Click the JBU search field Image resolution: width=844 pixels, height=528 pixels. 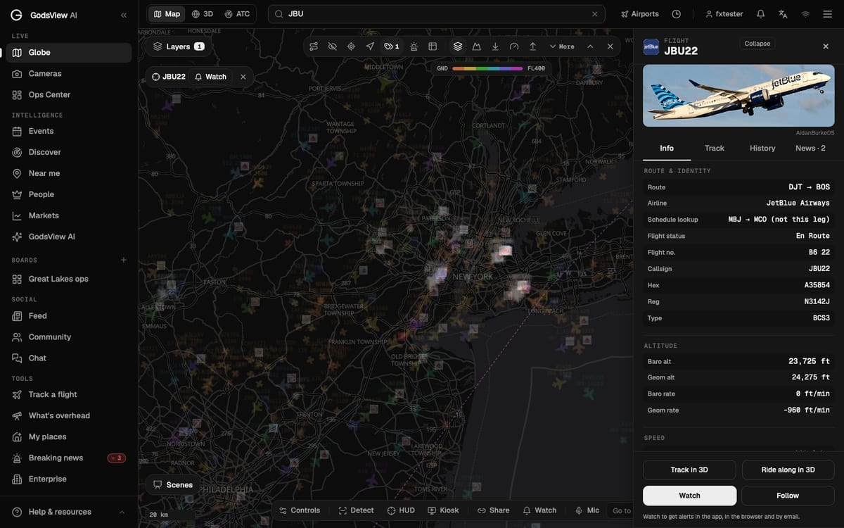[x=436, y=14]
